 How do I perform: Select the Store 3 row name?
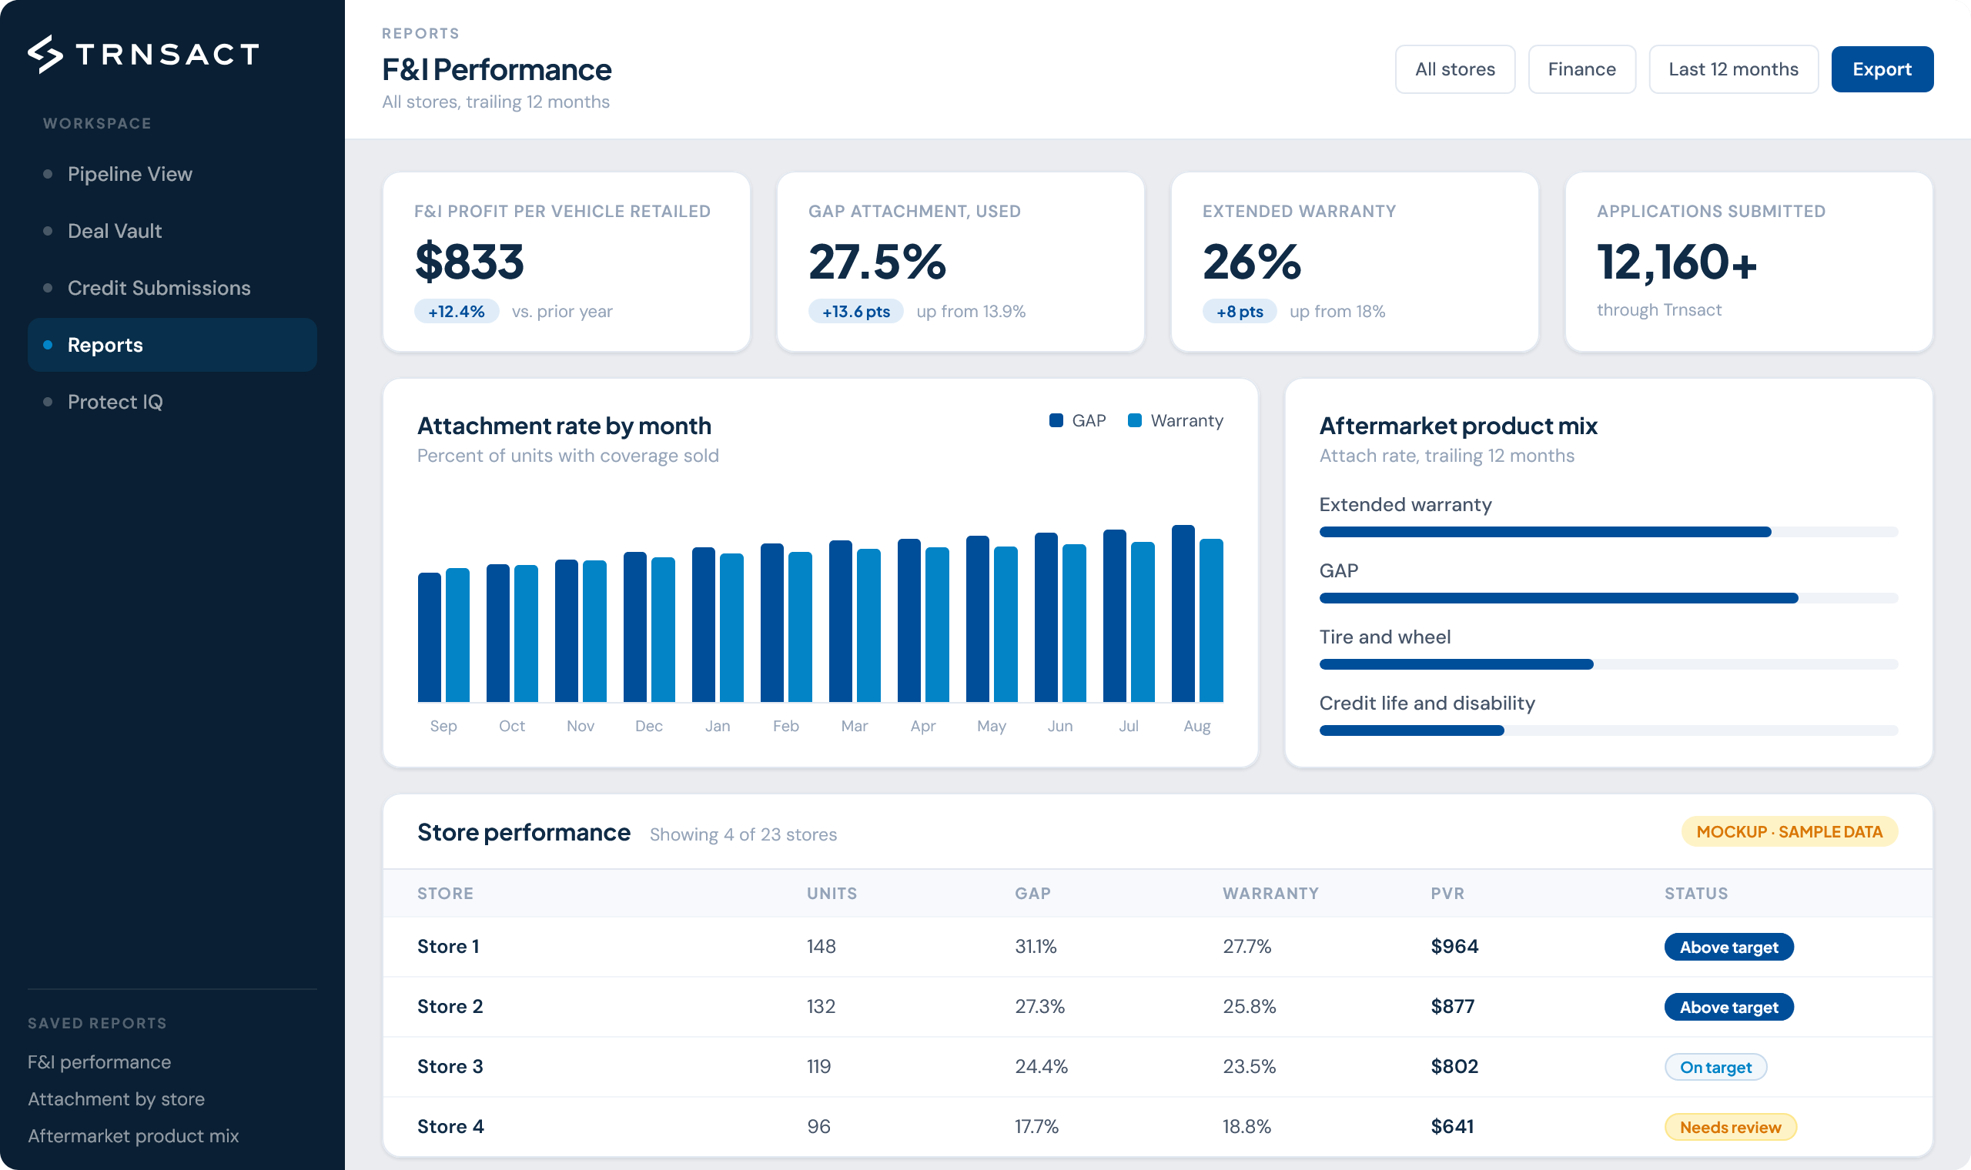(x=450, y=1067)
